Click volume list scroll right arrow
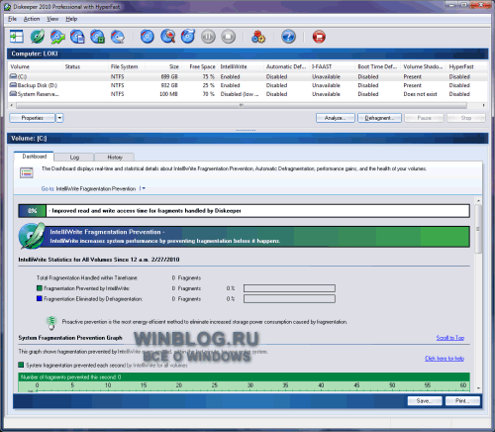The width and height of the screenshot is (495, 432). coord(483,105)
